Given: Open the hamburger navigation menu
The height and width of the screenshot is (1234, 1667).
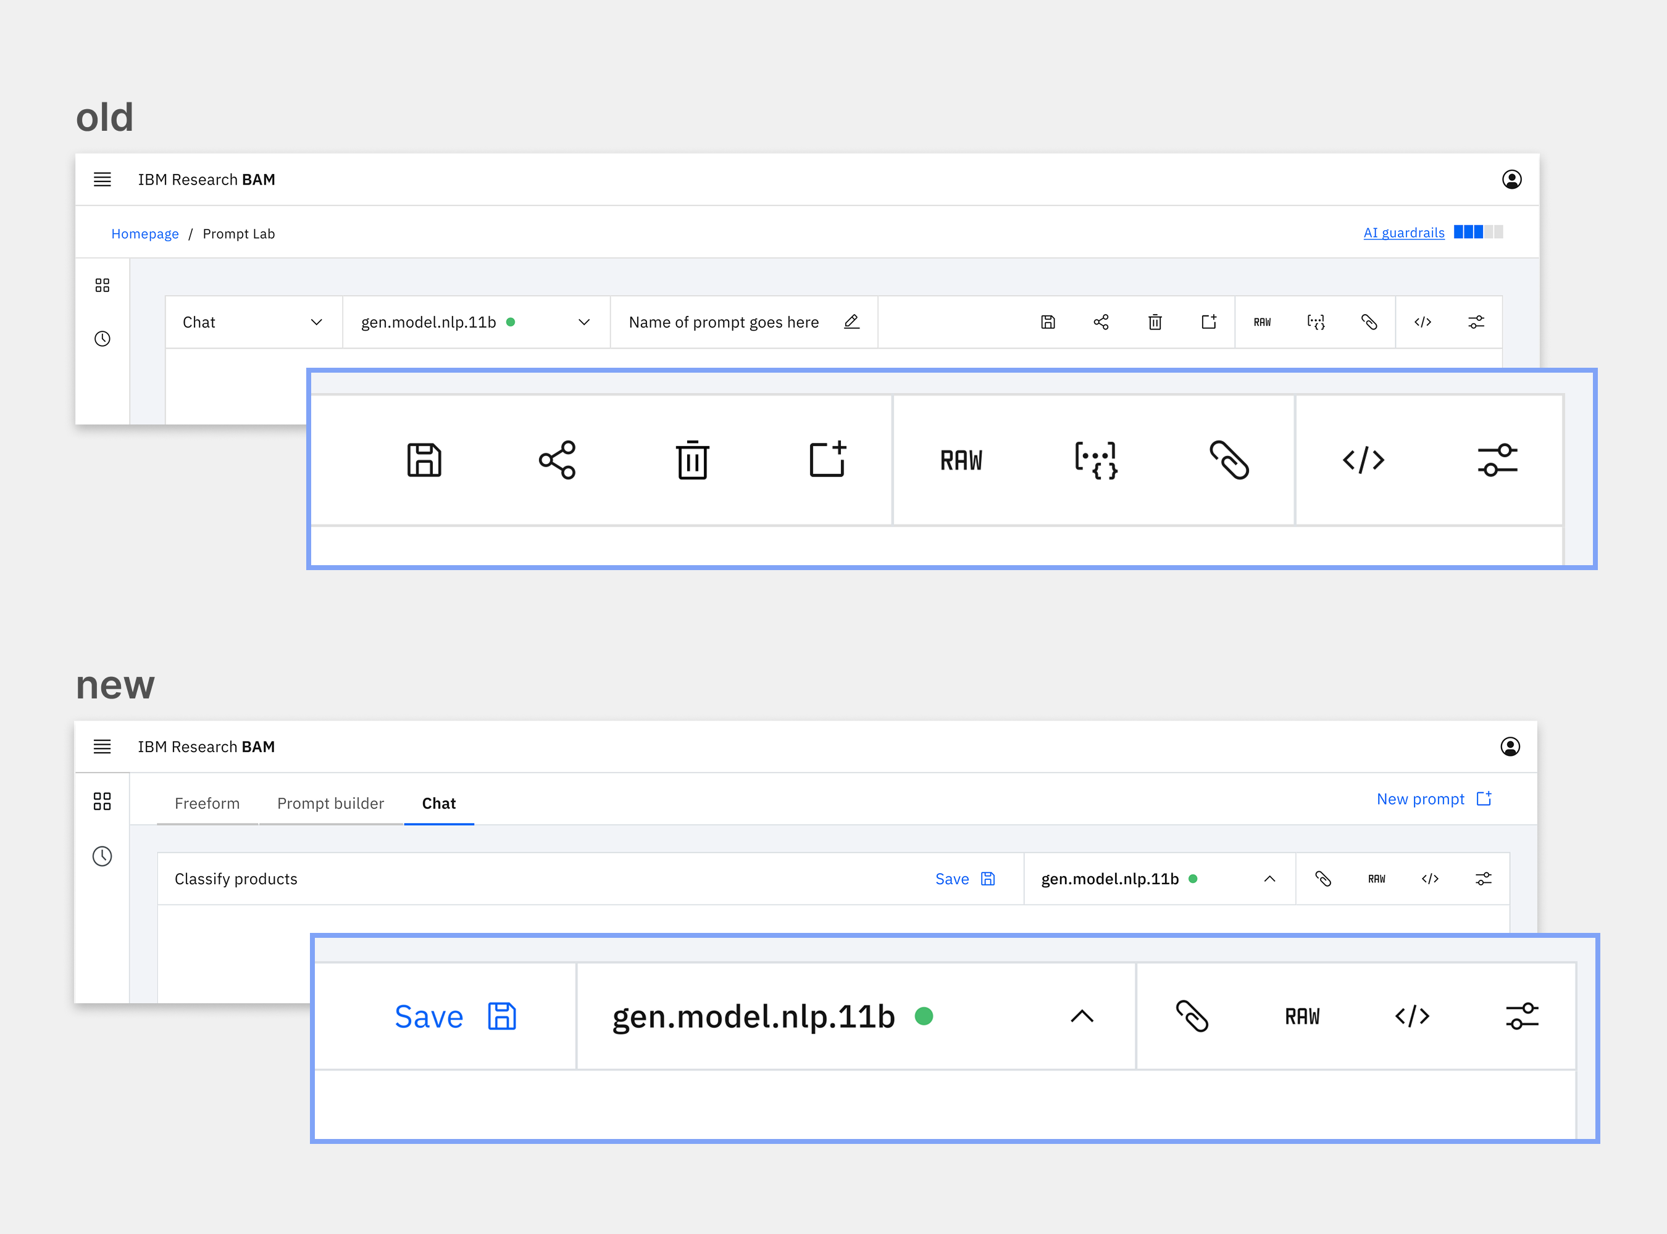Looking at the screenshot, I should (102, 180).
